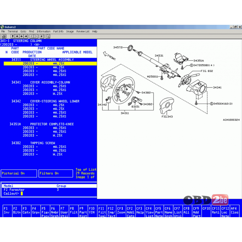Click the left arrow toolbar button

click(21, 36)
